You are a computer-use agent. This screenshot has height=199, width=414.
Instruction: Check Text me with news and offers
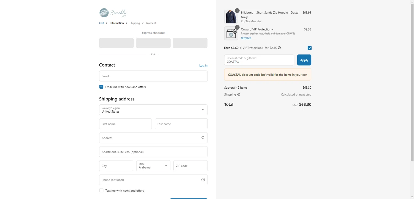101,190
